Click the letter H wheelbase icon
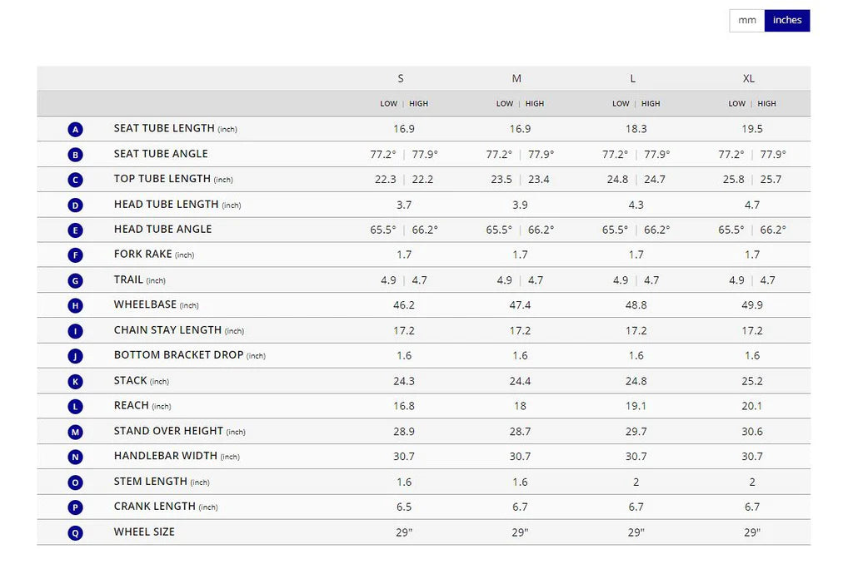The height and width of the screenshot is (564, 853). point(76,306)
